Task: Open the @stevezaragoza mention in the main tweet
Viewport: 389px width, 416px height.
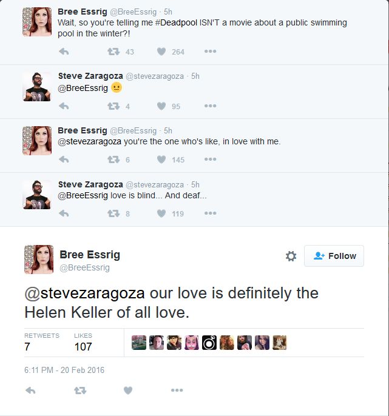Action: pyautogui.click(x=84, y=294)
